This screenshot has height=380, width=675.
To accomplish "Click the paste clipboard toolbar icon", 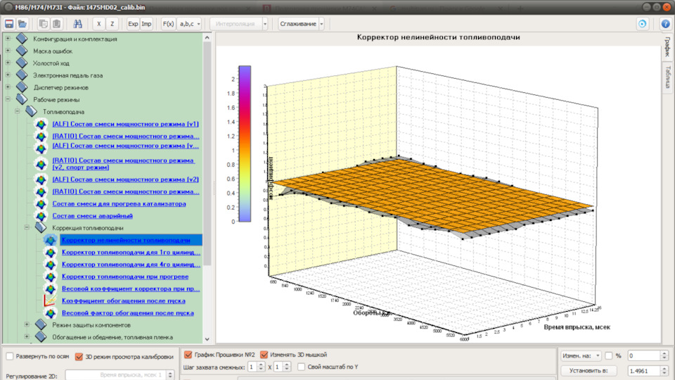I will (56, 24).
